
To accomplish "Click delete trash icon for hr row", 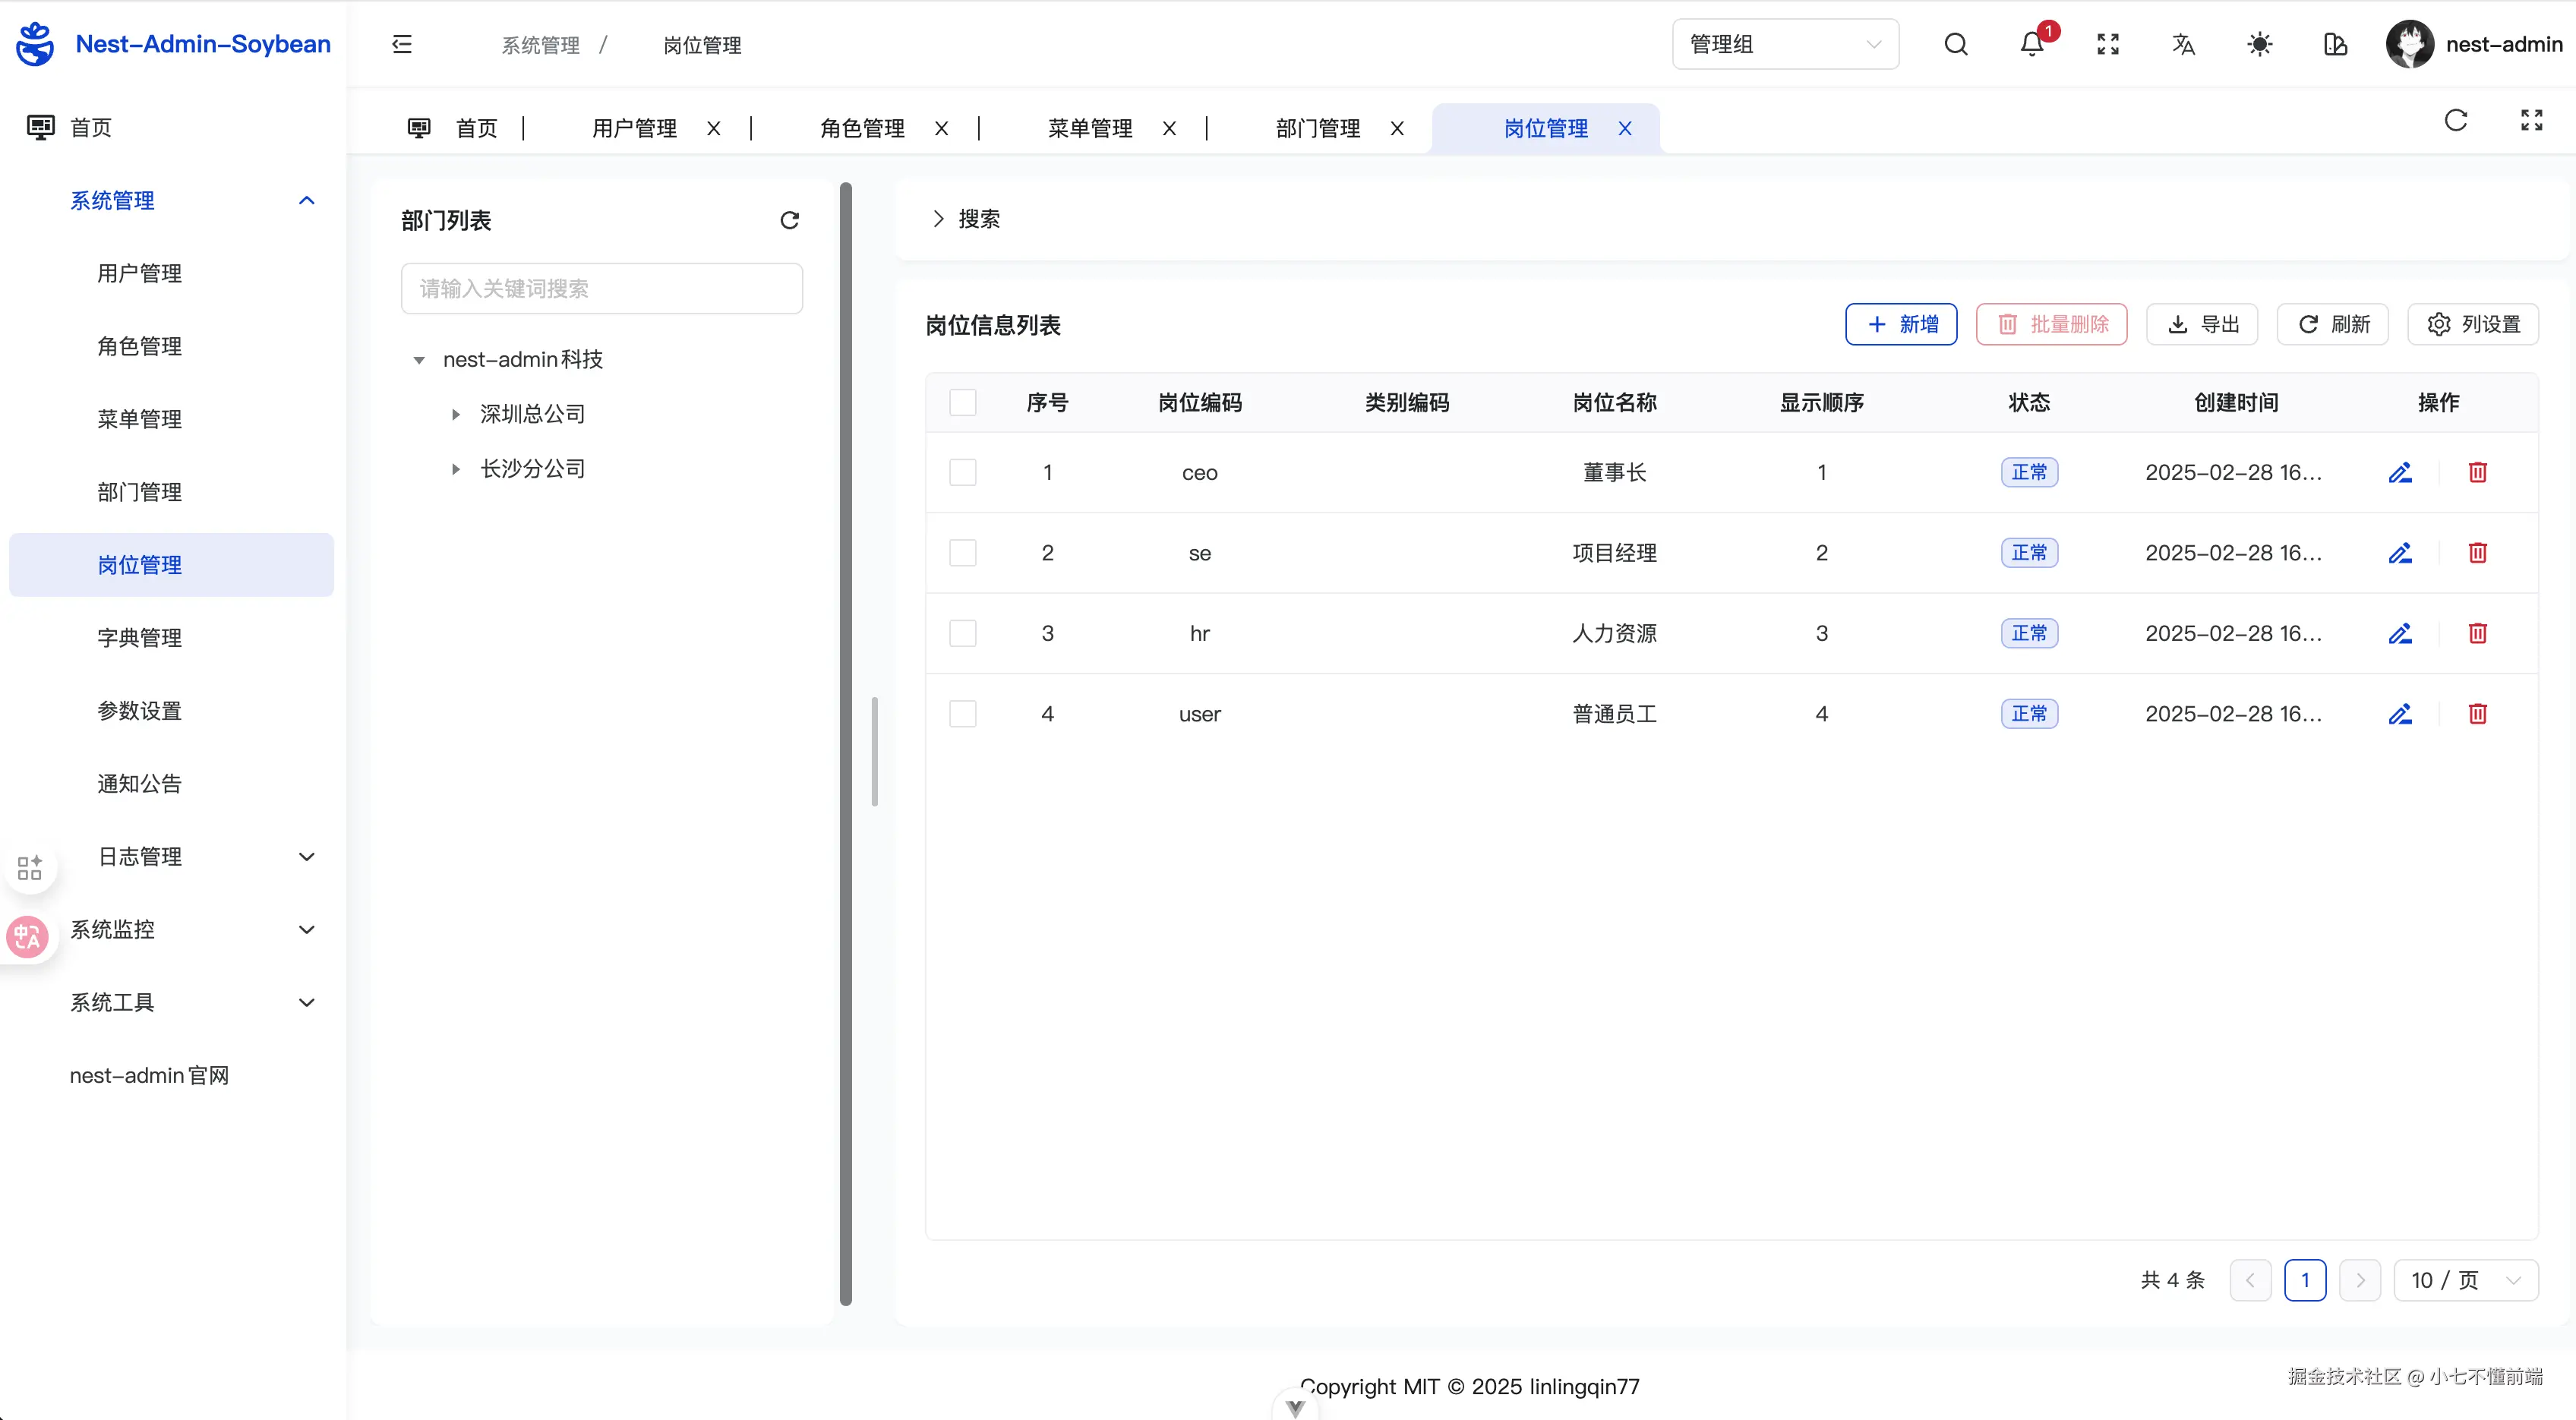I will [2477, 633].
